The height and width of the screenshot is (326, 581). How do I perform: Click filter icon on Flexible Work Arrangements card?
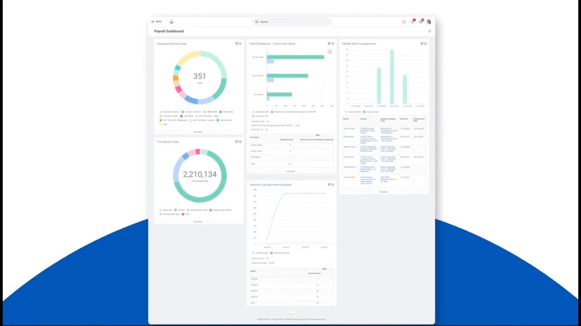[422, 43]
